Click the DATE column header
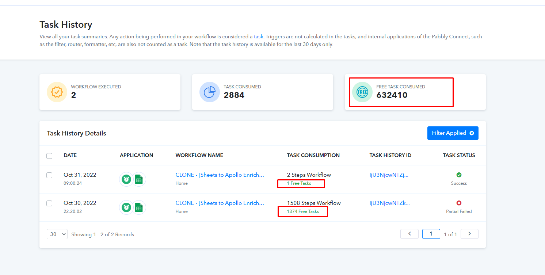Image resolution: width=545 pixels, height=275 pixels. coord(70,155)
